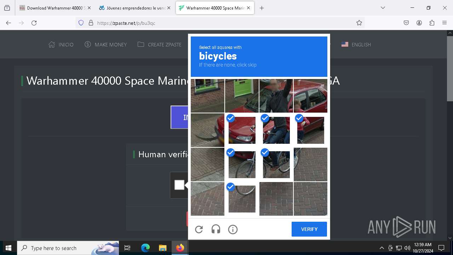The image size is (453, 255).
Task: Click the taskbar search box
Action: pos(68,248)
